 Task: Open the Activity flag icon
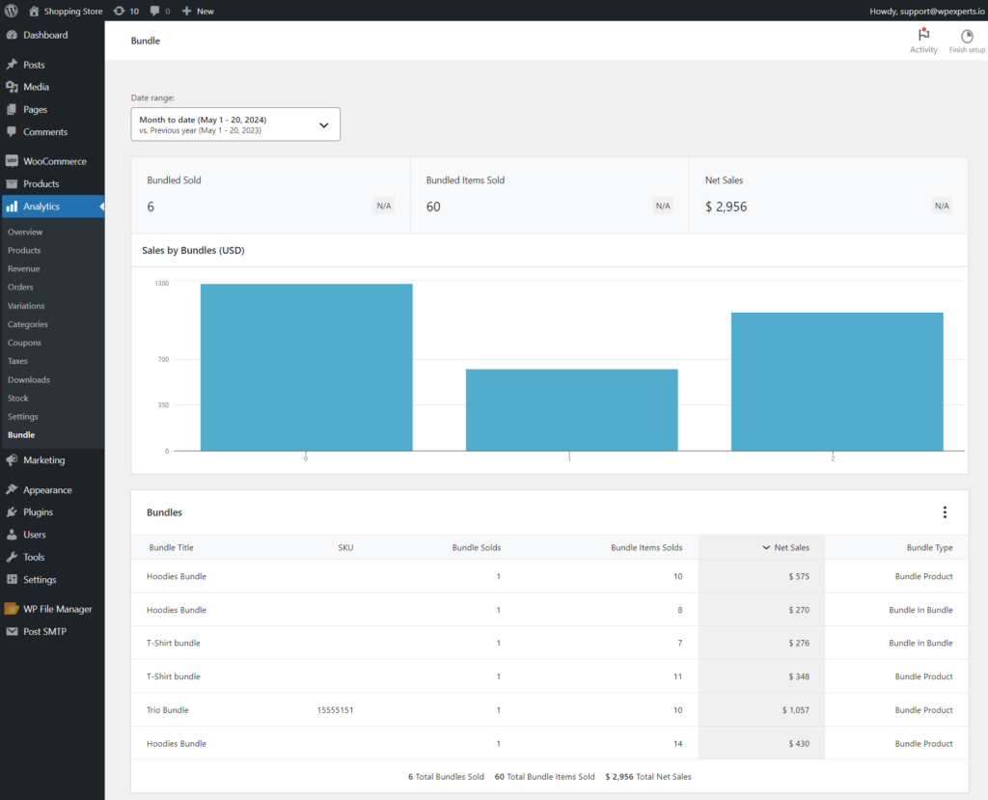(923, 36)
